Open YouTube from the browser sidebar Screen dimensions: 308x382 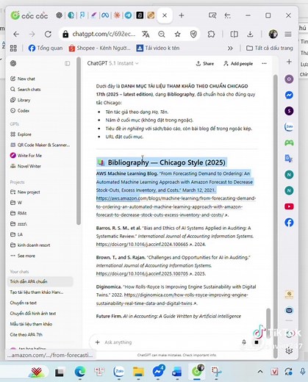(289, 206)
